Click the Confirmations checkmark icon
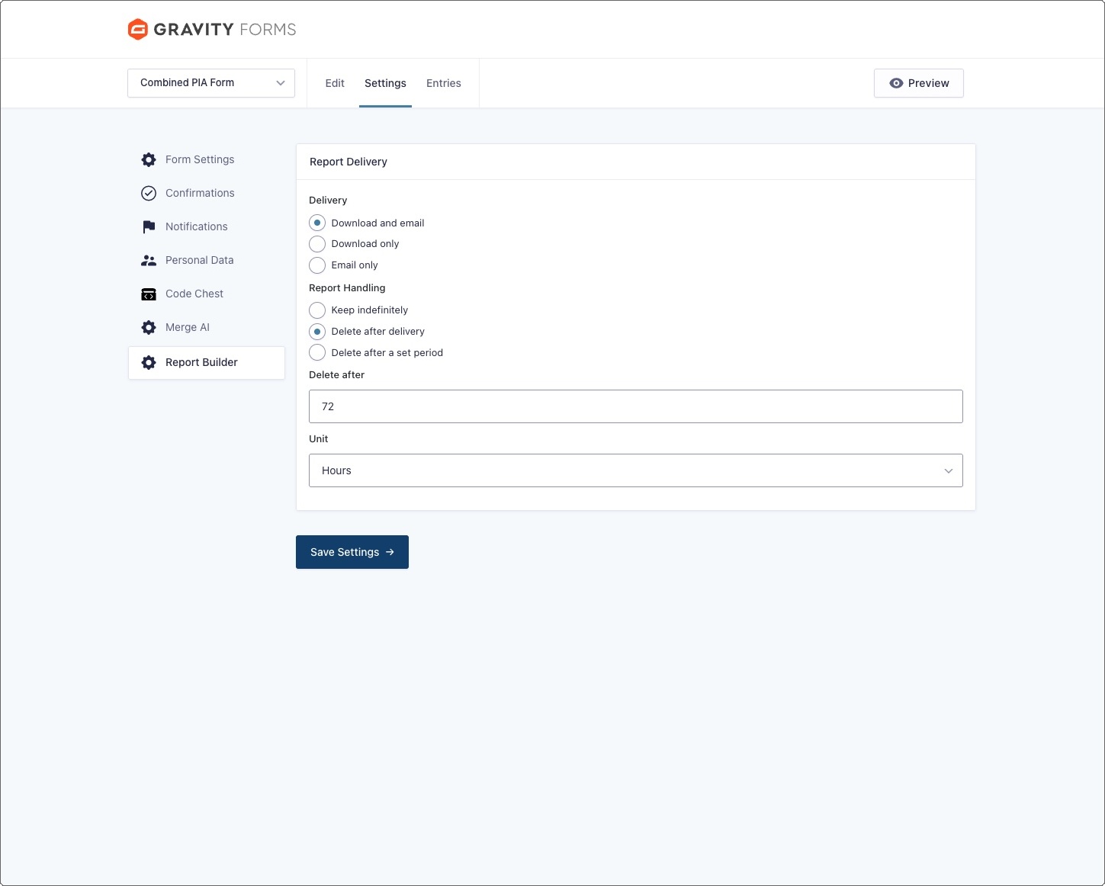Screen dimensions: 1105x886 [x=149, y=194]
